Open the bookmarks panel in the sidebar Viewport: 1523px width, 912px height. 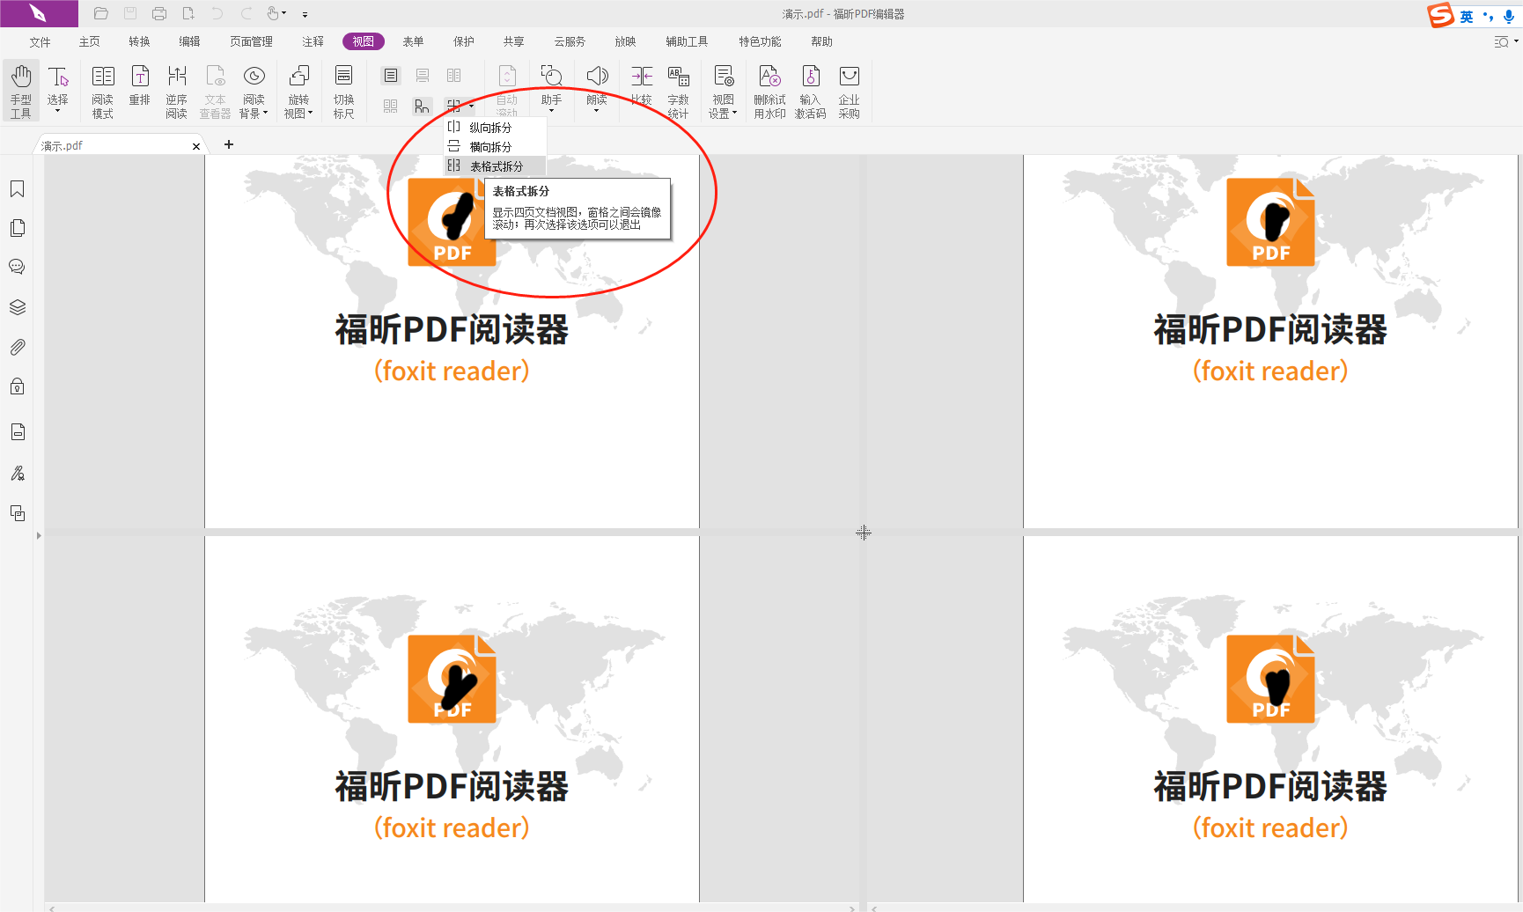pyautogui.click(x=17, y=188)
